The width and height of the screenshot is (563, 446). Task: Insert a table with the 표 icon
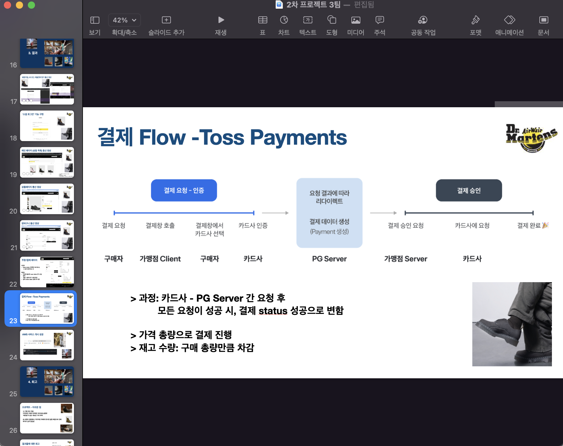[262, 20]
